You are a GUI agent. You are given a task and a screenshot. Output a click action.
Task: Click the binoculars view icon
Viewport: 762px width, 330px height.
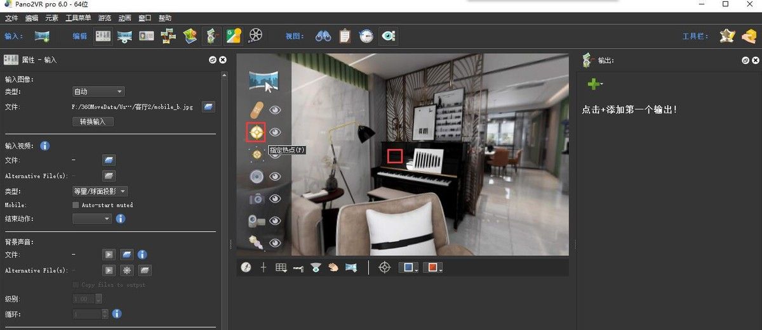(x=323, y=36)
